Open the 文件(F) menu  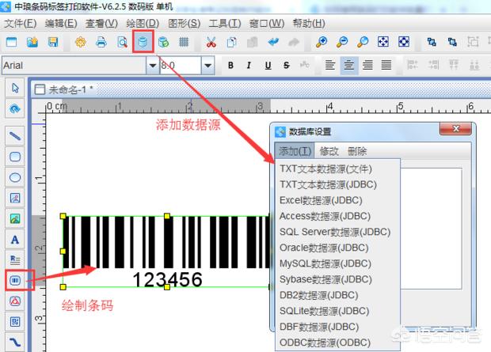[x=21, y=23]
